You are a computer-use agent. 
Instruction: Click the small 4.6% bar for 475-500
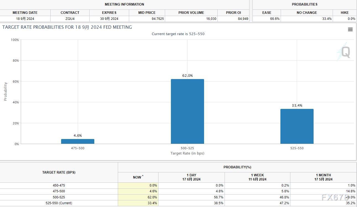tap(78, 141)
